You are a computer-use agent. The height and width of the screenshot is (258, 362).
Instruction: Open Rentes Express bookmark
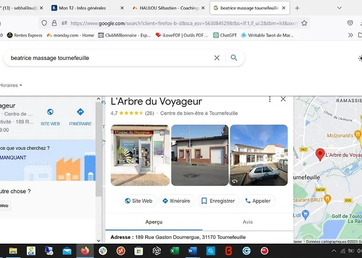click(25, 35)
